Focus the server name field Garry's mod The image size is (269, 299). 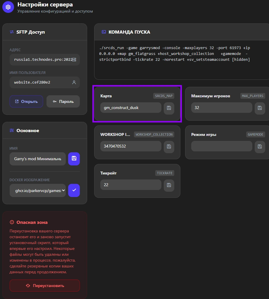38,159
